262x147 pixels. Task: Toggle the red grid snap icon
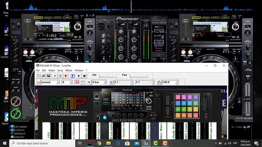[x=77, y=82]
